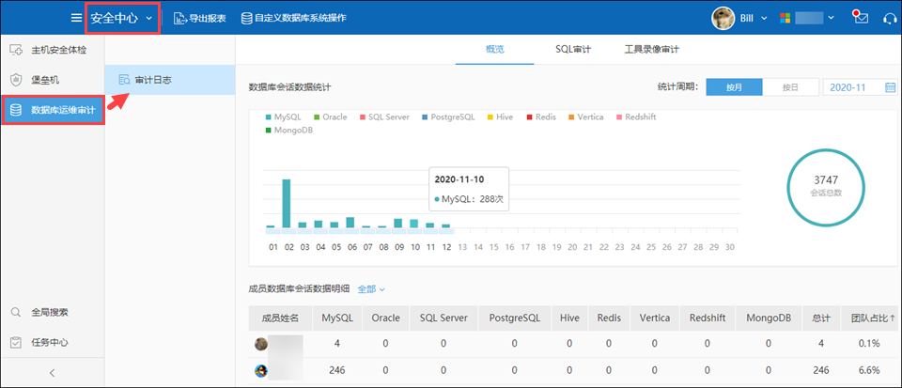Switch statistics period to 按日

(790, 87)
